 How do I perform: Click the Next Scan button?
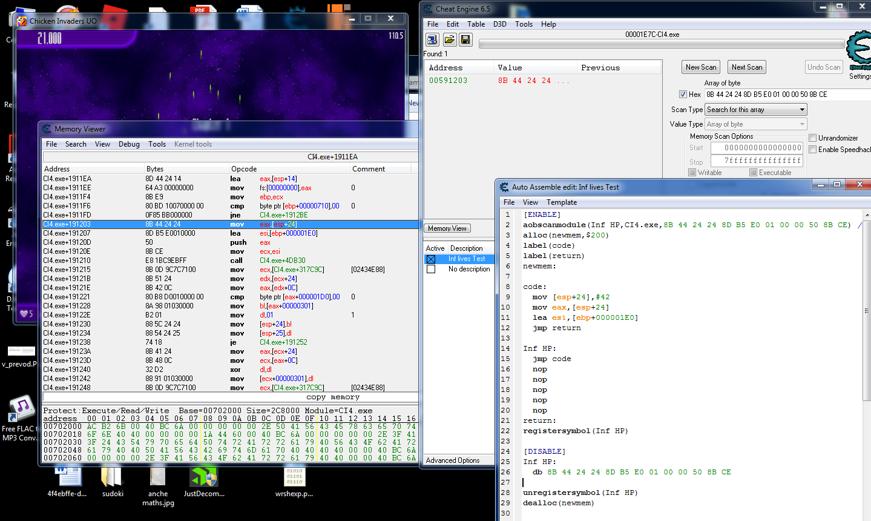click(747, 67)
